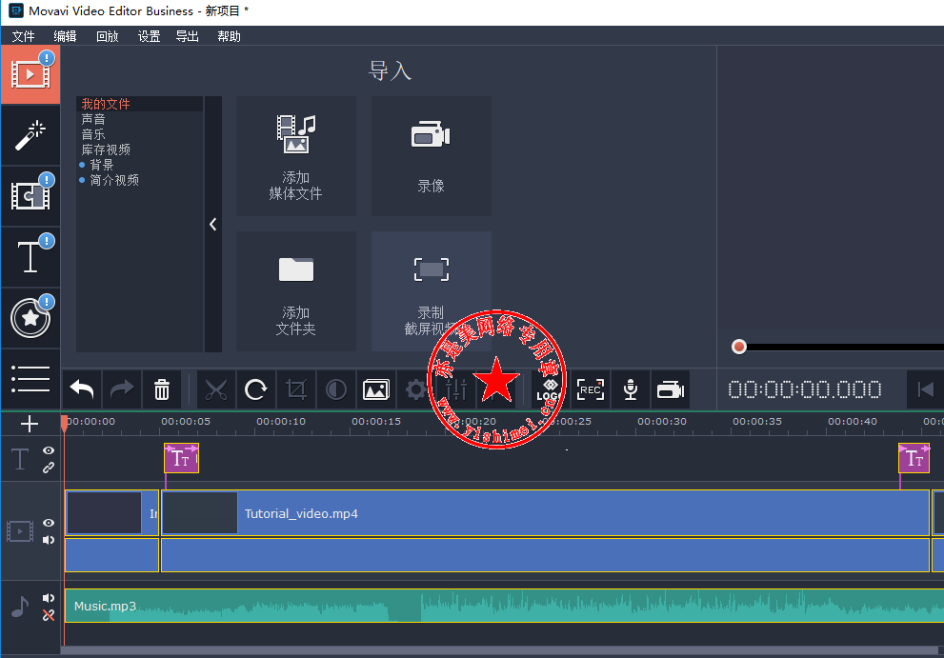Open the Filters magic wand tab

[30, 135]
